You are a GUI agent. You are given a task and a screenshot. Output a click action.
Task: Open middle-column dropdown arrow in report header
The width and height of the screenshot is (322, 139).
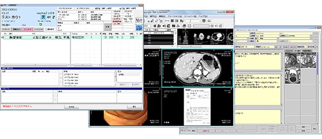point(278,38)
